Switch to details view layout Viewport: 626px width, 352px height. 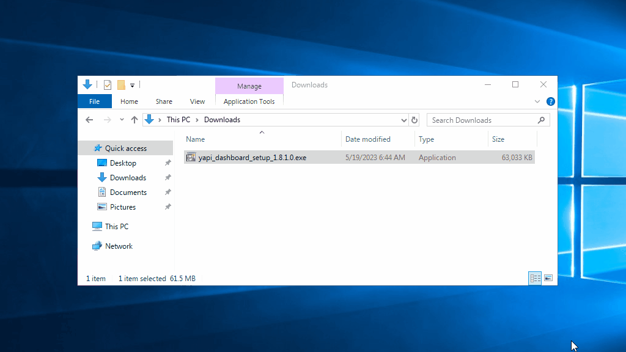(x=535, y=278)
